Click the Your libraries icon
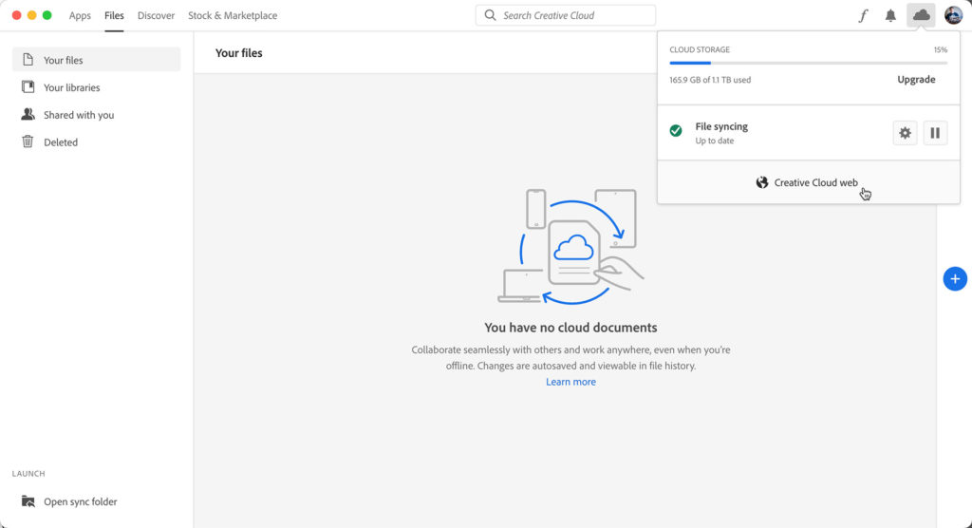 (x=28, y=86)
